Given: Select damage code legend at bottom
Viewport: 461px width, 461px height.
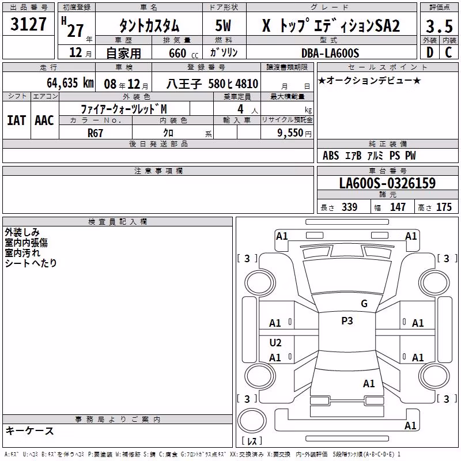Looking at the screenshot, I should coord(202,455).
